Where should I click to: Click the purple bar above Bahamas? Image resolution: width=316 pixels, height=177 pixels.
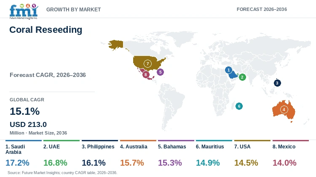[176, 140]
